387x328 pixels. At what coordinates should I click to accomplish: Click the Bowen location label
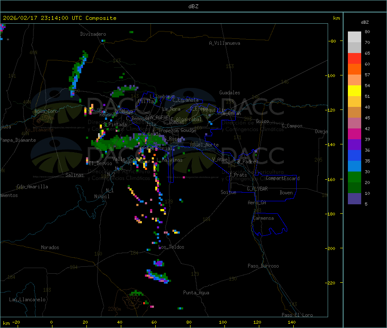click(x=286, y=193)
